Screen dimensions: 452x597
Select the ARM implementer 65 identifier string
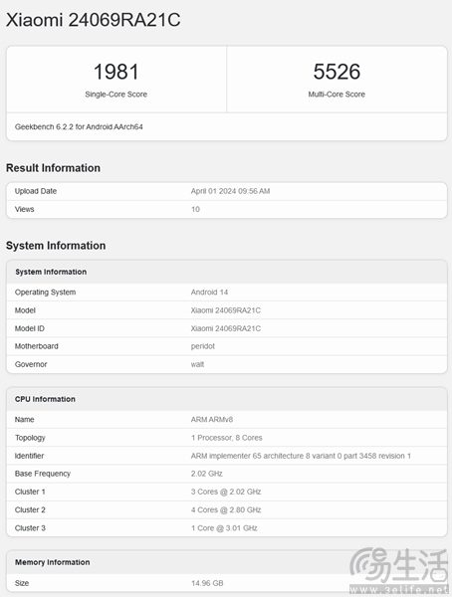(x=301, y=456)
